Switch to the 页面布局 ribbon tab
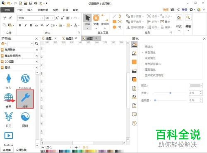 [43, 10]
